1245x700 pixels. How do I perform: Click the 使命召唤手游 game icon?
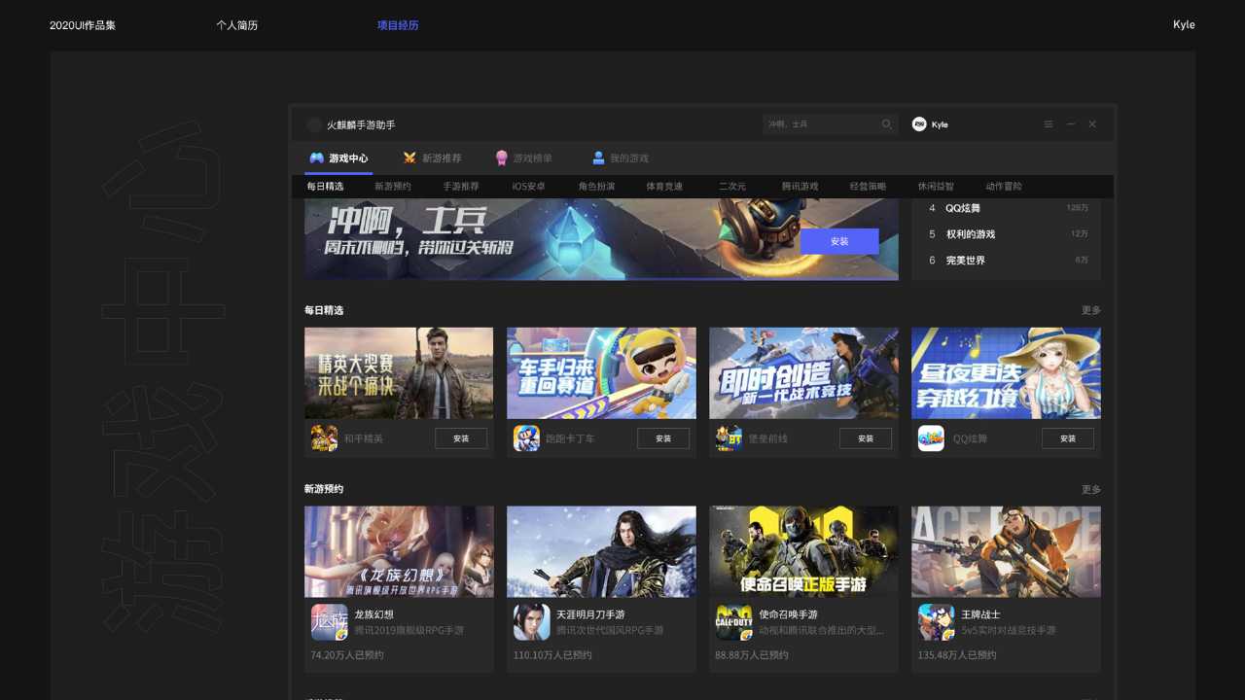(733, 622)
